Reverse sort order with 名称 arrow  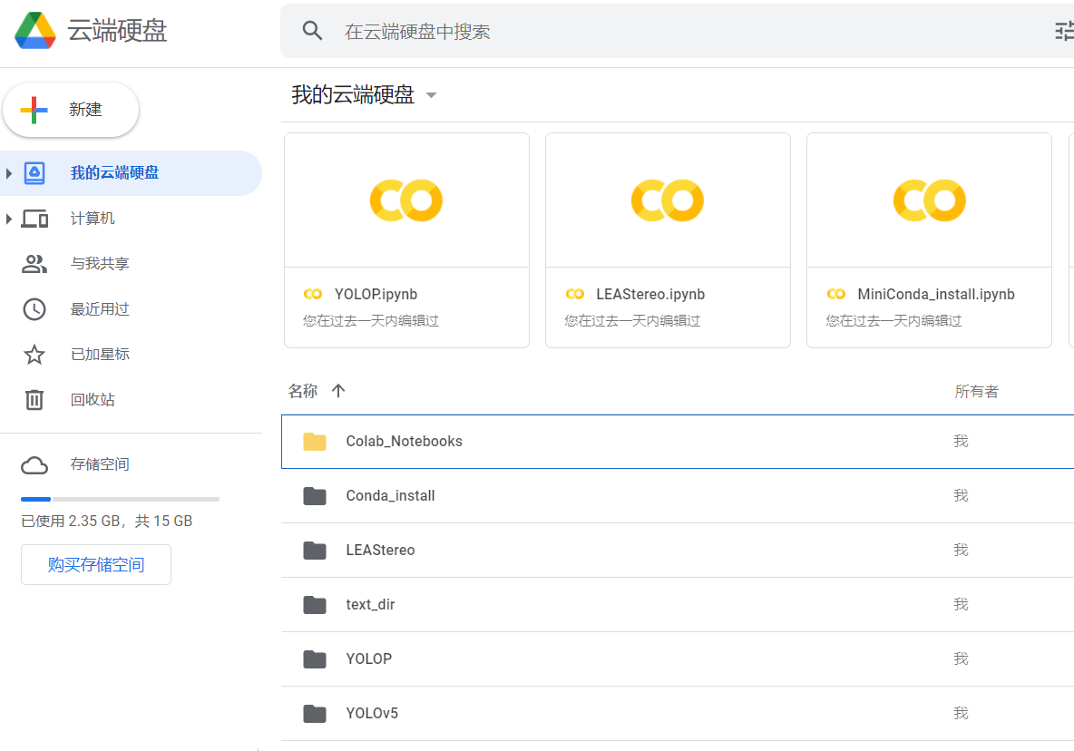pos(338,391)
